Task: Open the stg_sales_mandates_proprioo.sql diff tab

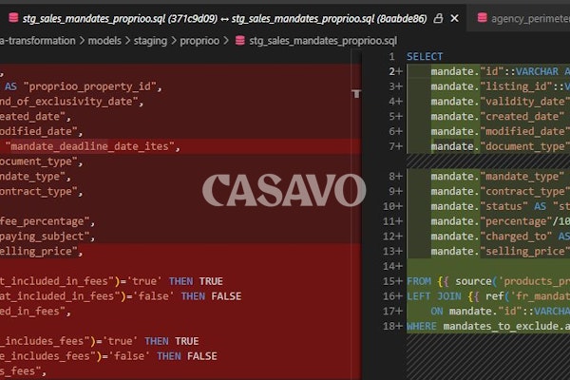Action: point(224,18)
